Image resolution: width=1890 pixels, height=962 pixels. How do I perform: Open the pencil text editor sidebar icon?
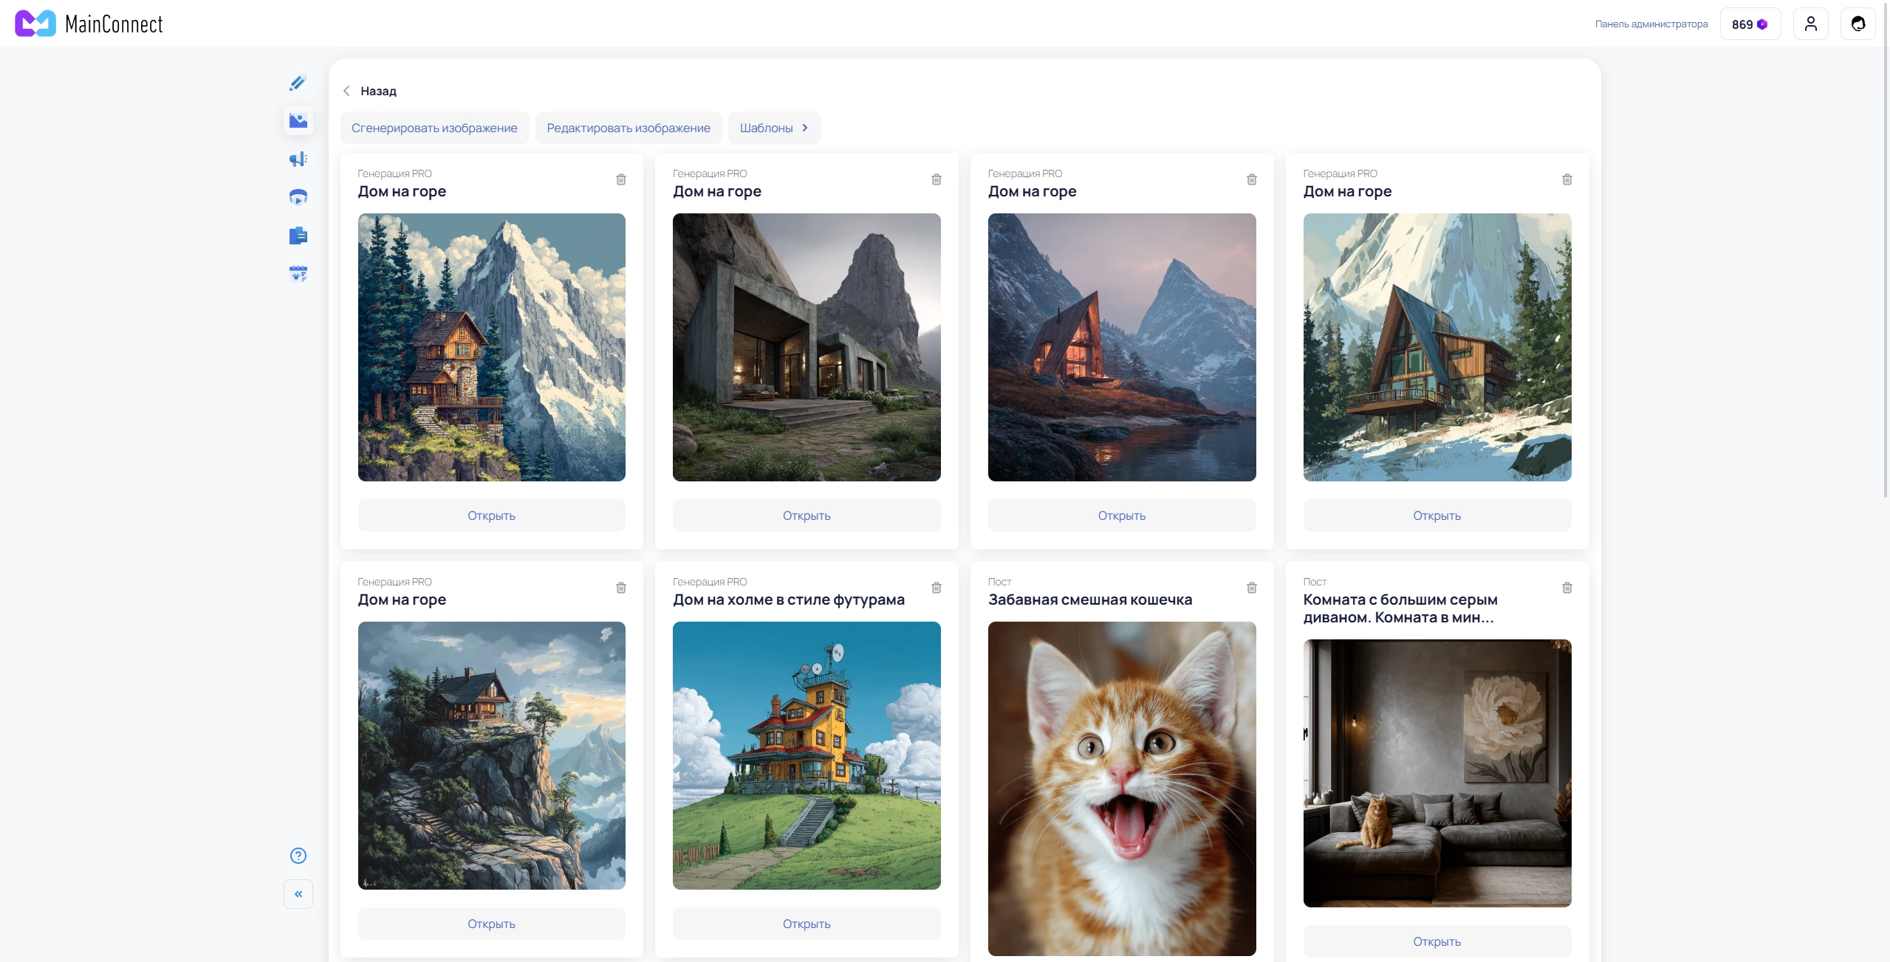click(298, 83)
